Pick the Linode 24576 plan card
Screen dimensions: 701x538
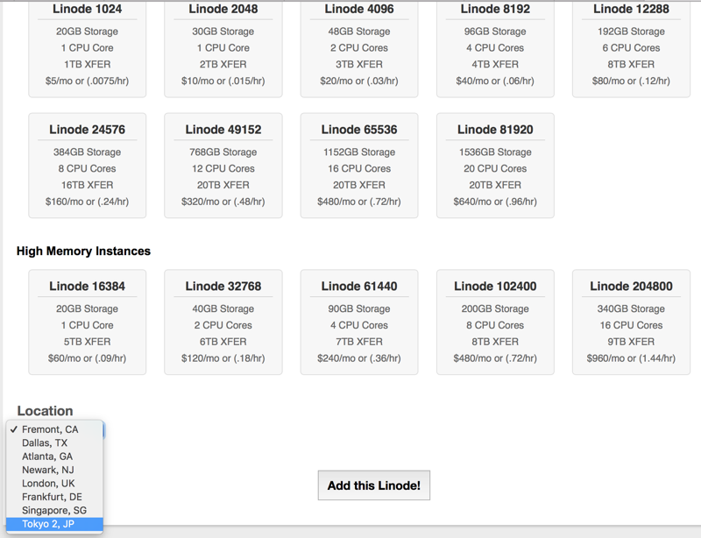pyautogui.click(x=87, y=166)
